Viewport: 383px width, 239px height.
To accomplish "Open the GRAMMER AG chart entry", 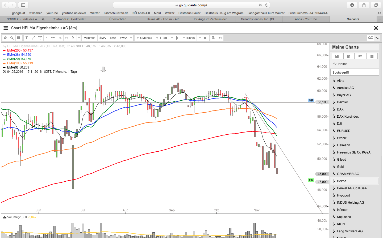I will (355, 174).
